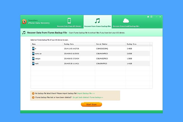Click Go get back deleted iTunes backup link
This screenshot has height=122, width=183.
coord(88,97)
